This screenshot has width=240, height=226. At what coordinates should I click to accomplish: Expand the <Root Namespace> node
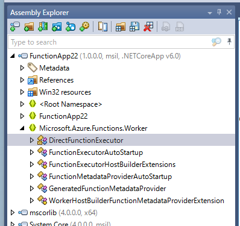coord(22,104)
